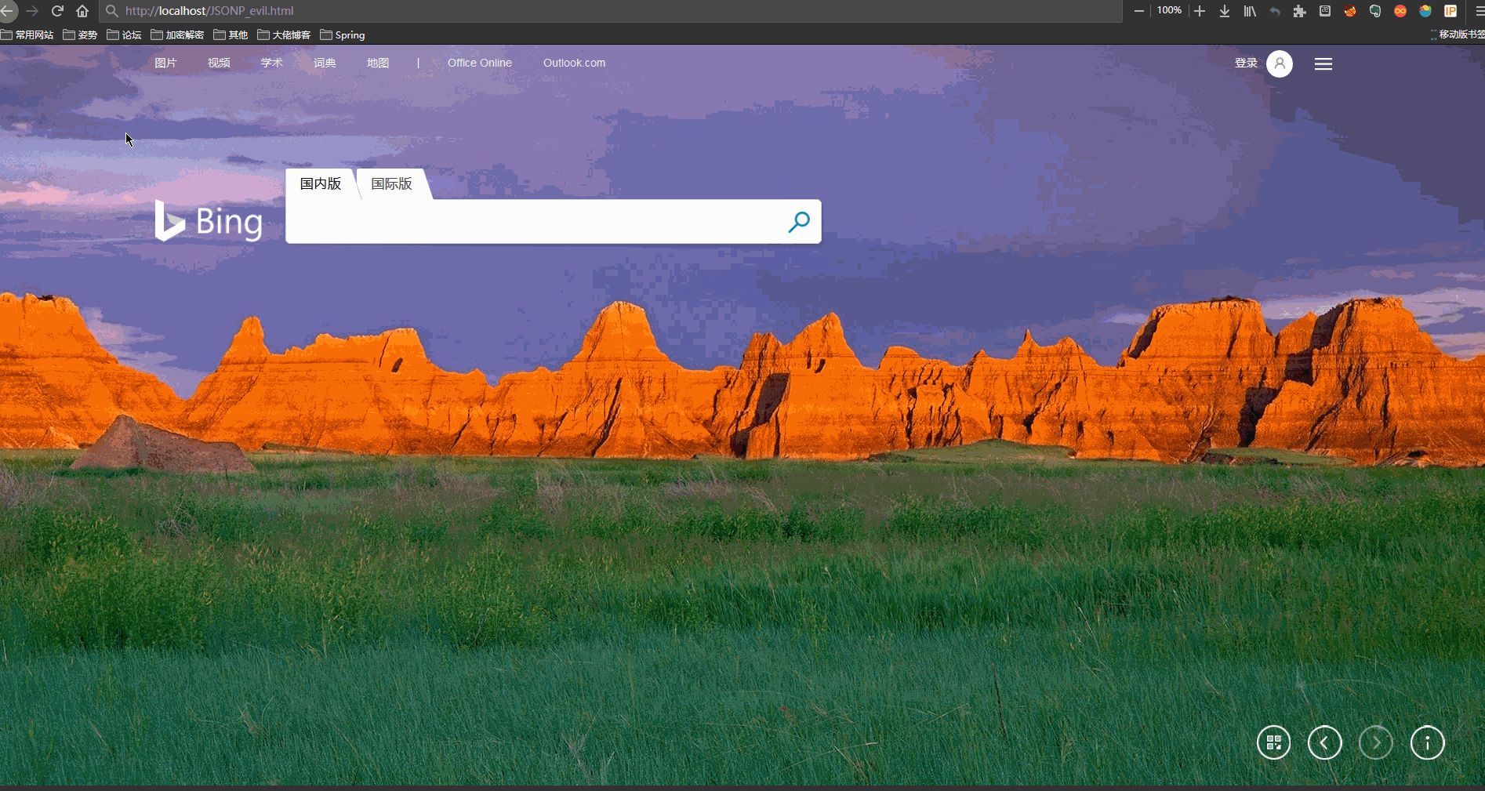Click the browser forward arrow
Viewport: 1485px width, 791px height.
click(x=32, y=11)
